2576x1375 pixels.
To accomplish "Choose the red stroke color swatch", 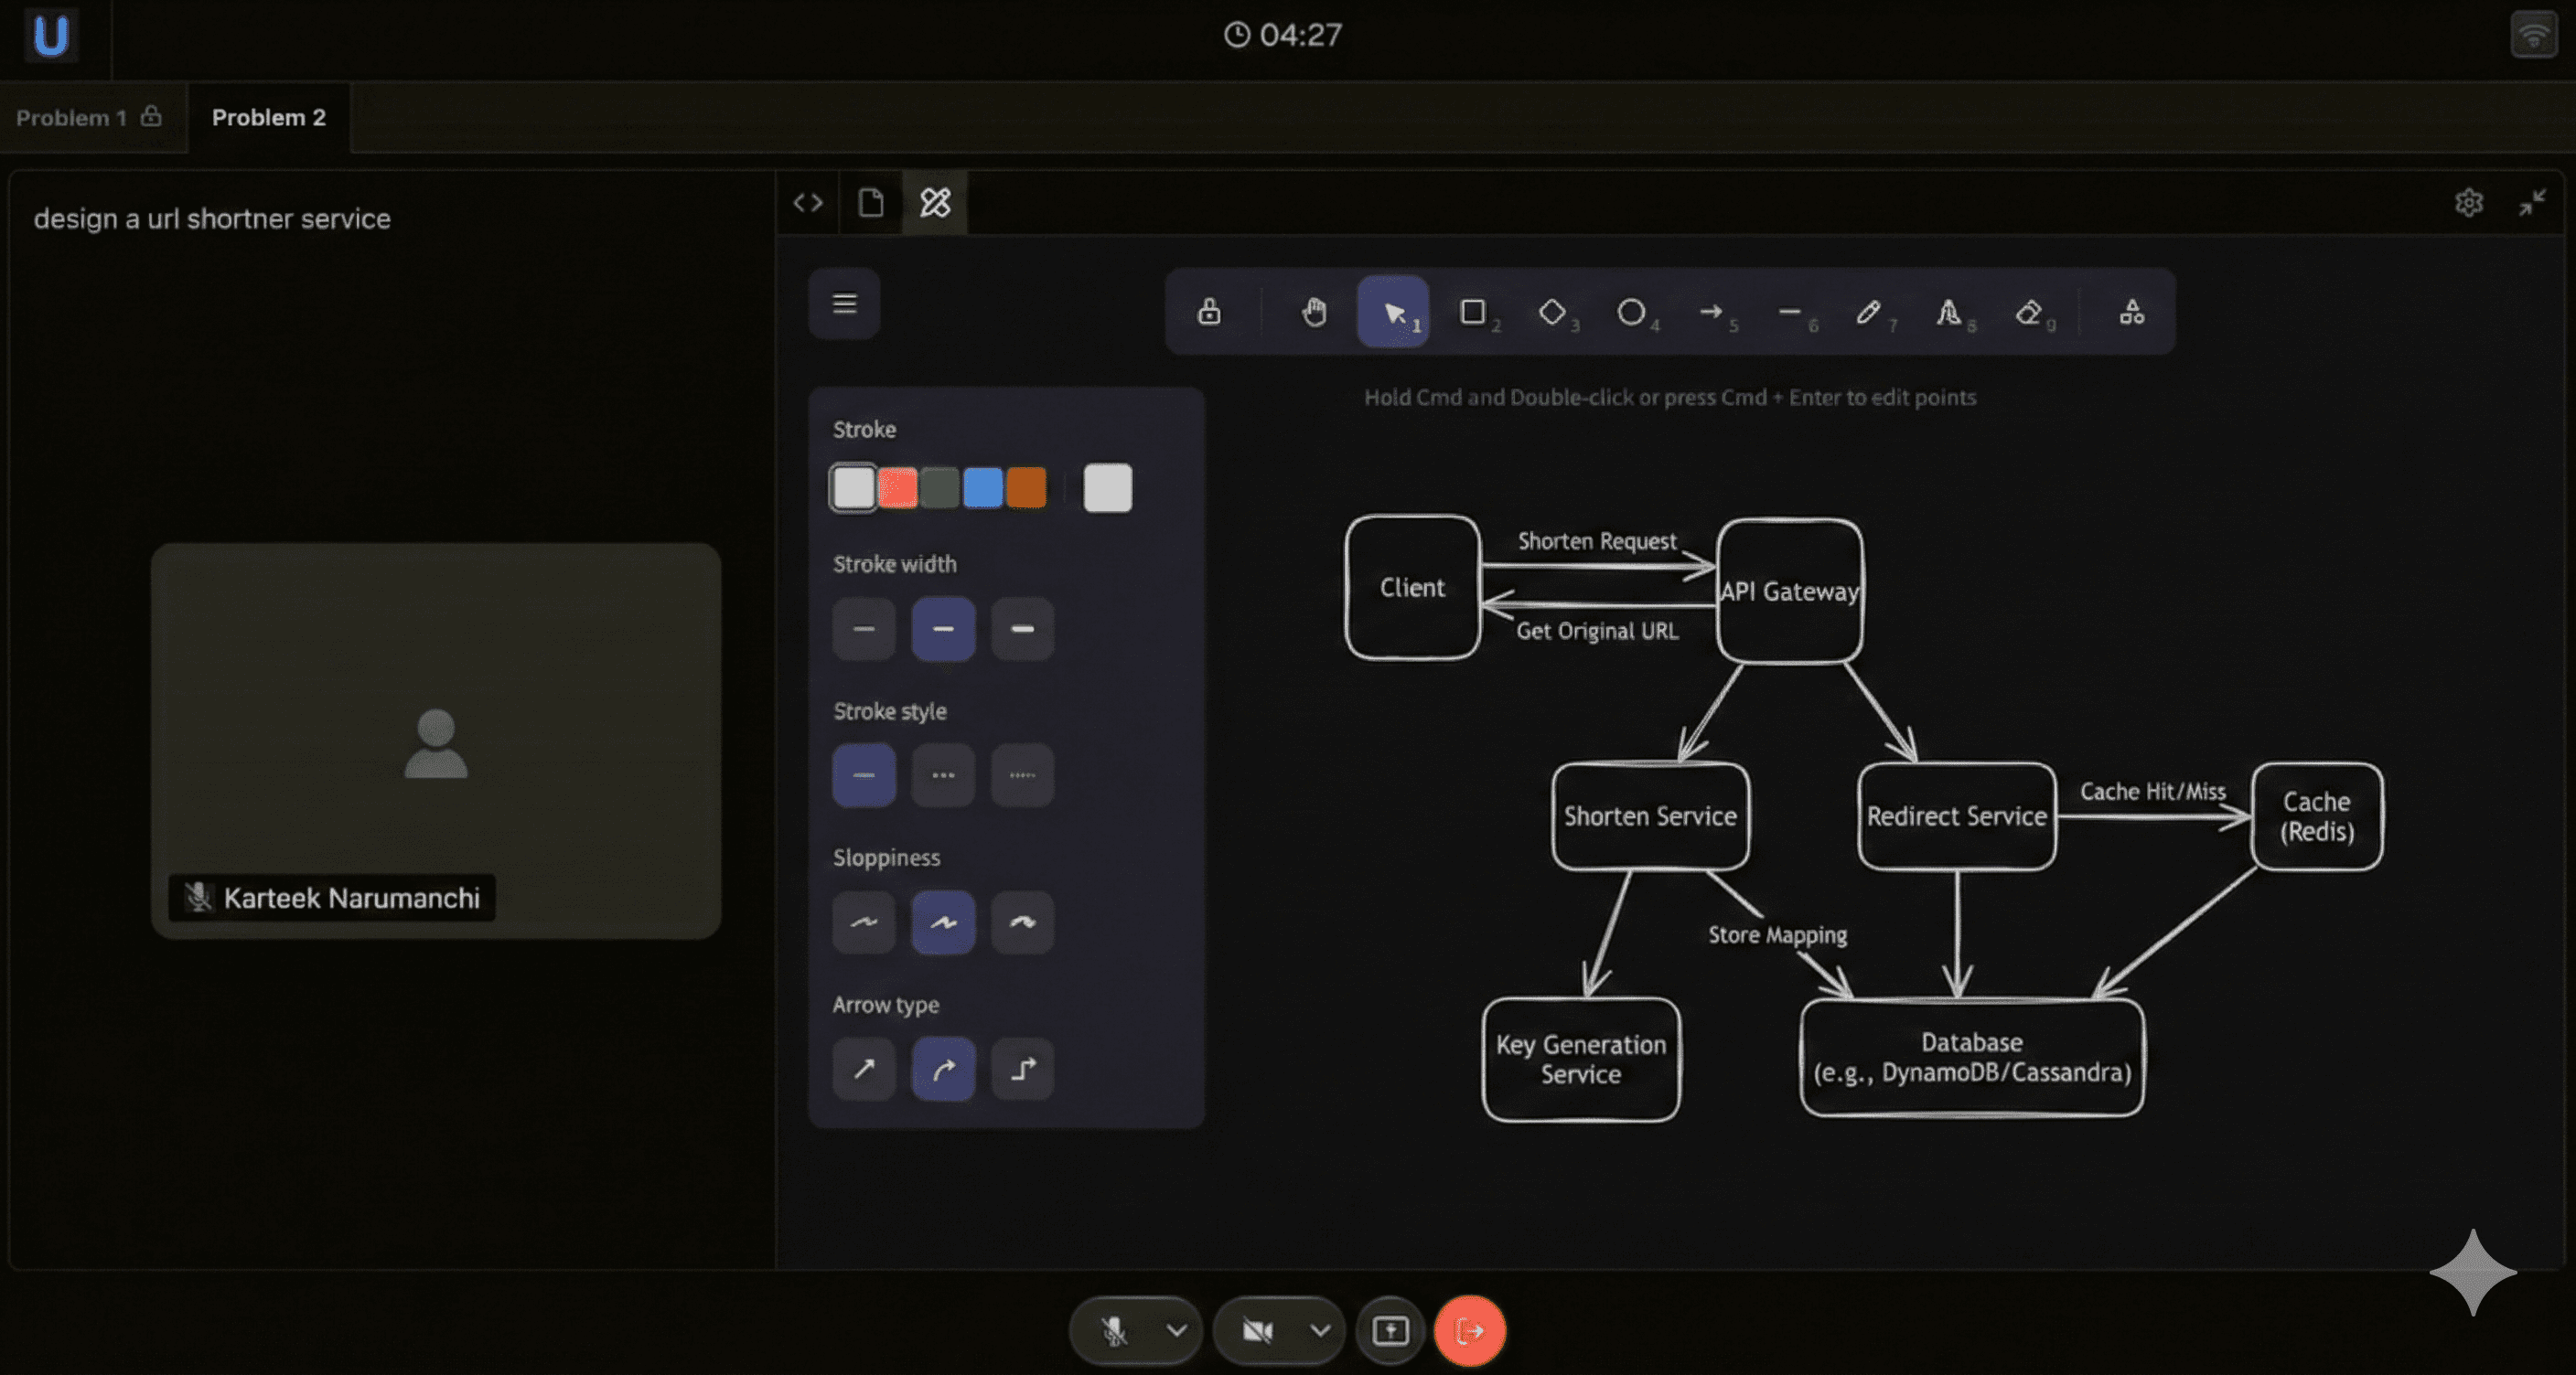I will click(897, 487).
